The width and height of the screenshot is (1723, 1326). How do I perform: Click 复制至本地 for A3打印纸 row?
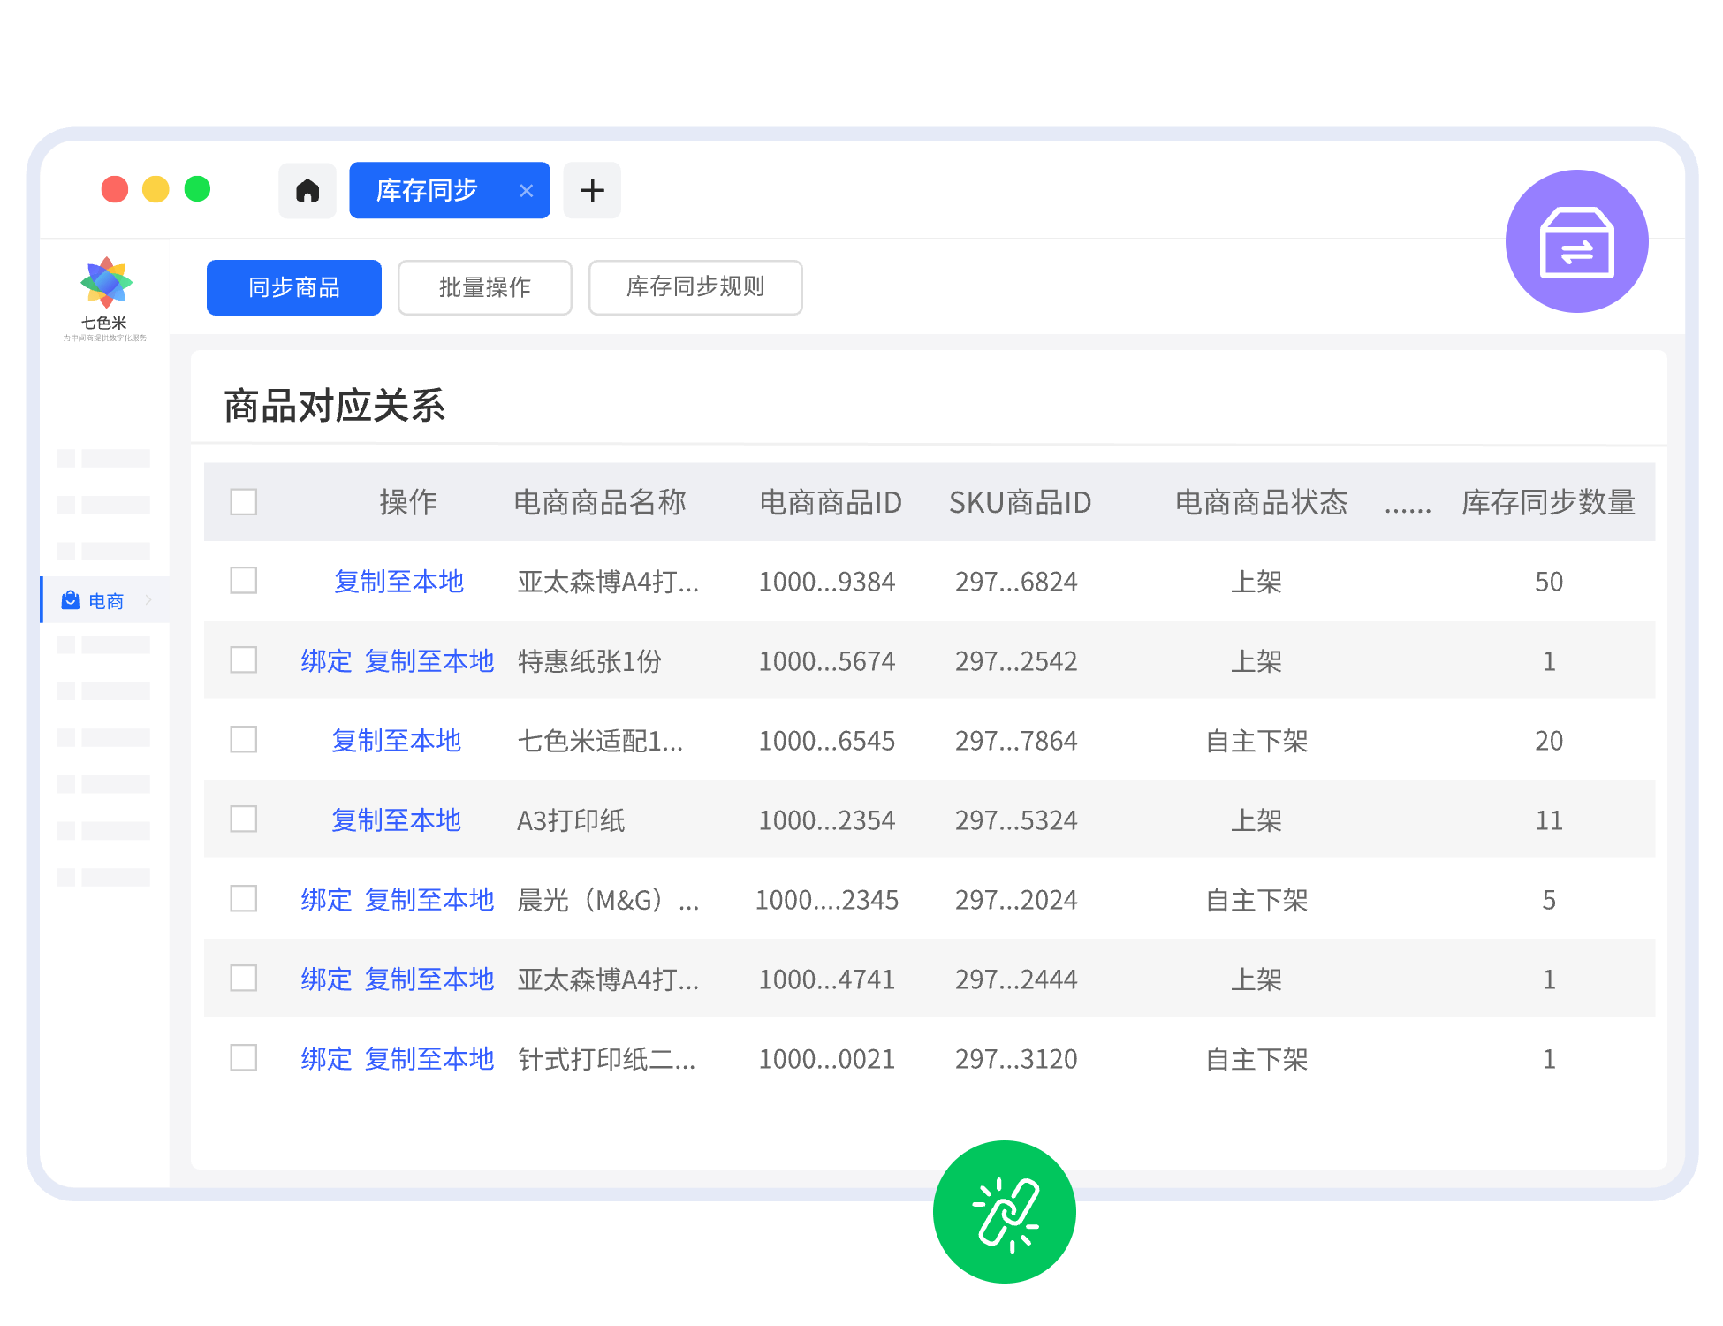point(397,820)
